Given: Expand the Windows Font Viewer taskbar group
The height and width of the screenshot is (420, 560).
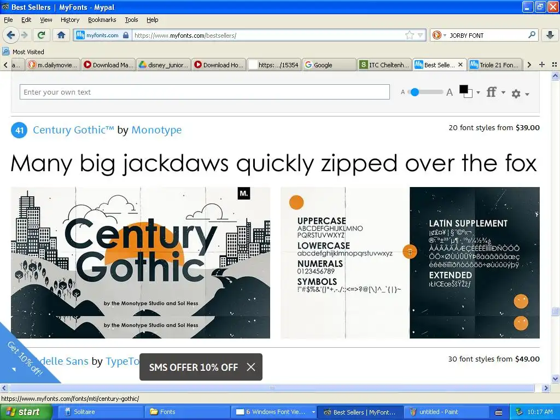Looking at the screenshot, I should click(274, 412).
